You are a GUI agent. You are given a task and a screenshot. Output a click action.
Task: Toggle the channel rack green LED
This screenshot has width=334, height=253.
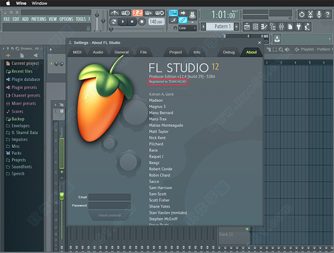(51, 64)
